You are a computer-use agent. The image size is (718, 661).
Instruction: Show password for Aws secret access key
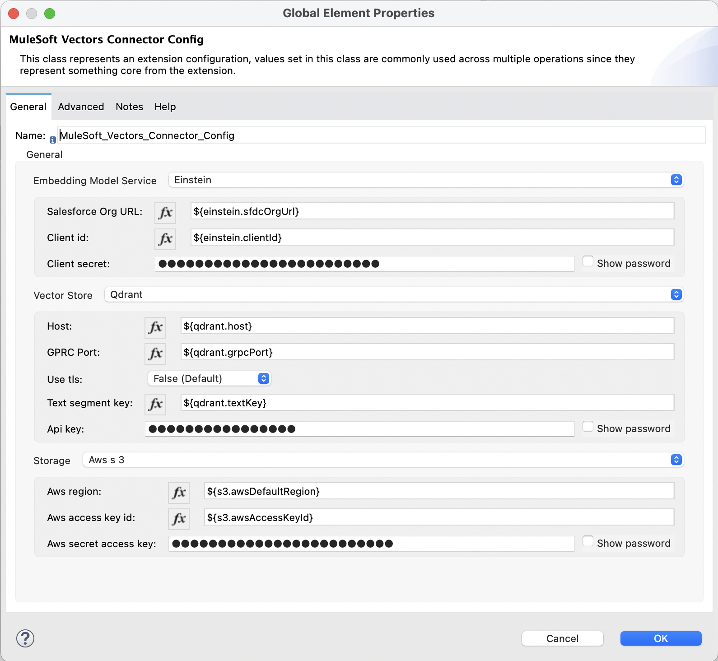click(x=588, y=541)
